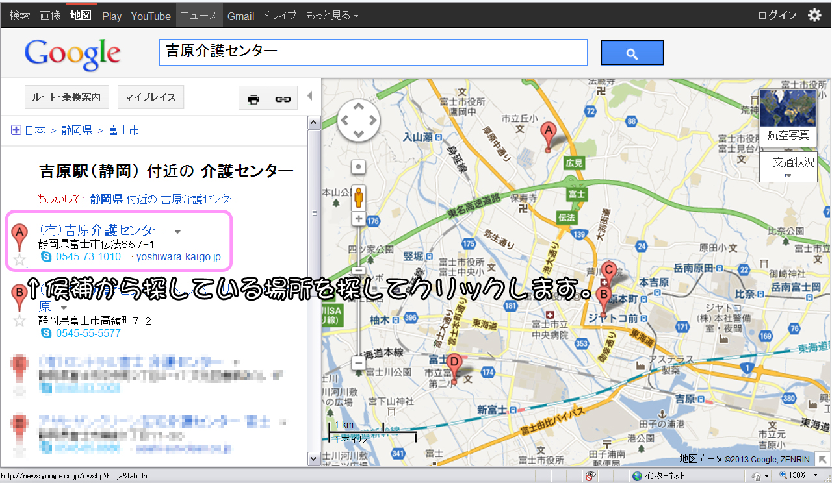Image resolution: width=832 pixels, height=483 pixels.
Task: Click phone number 0545-73-1010
Action: pyautogui.click(x=88, y=257)
